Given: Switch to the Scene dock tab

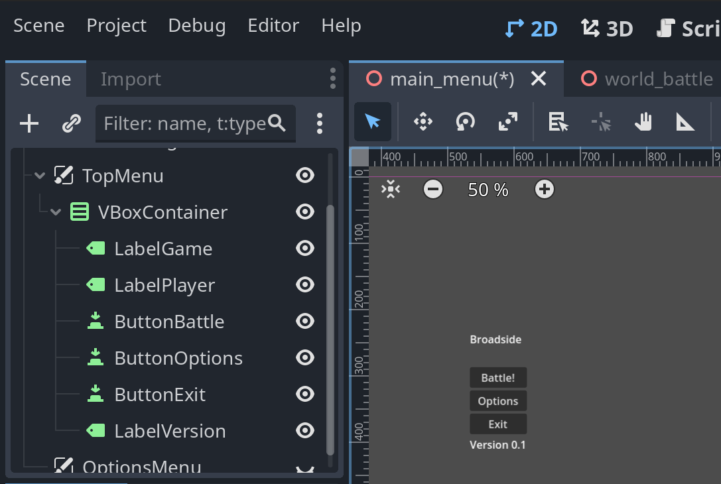Looking at the screenshot, I should click(x=46, y=79).
